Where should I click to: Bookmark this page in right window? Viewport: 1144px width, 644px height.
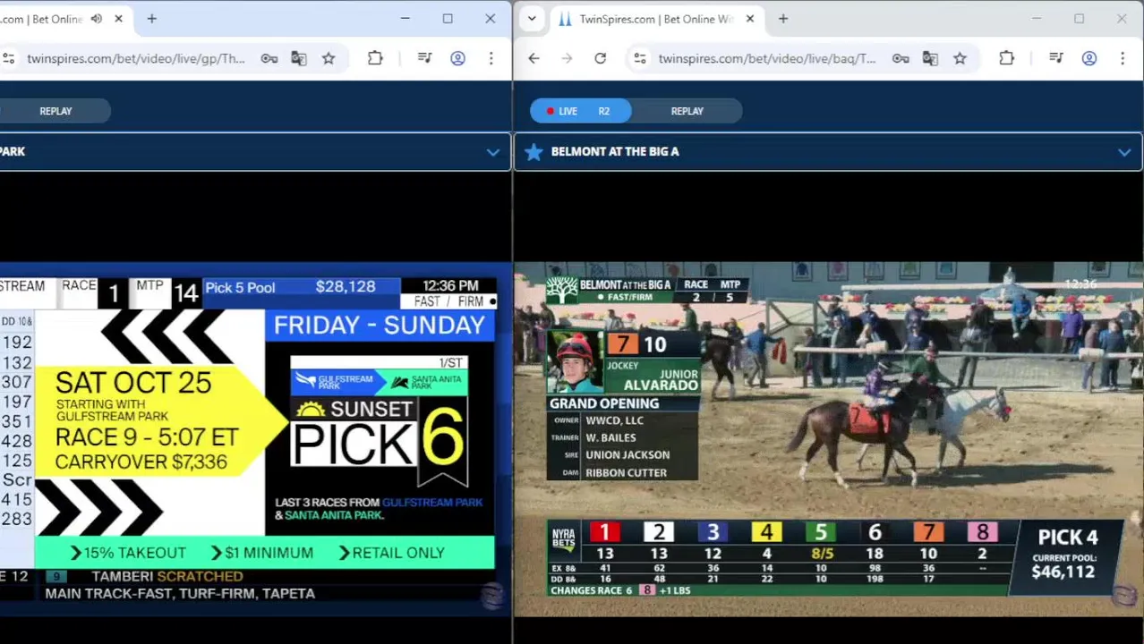point(960,58)
